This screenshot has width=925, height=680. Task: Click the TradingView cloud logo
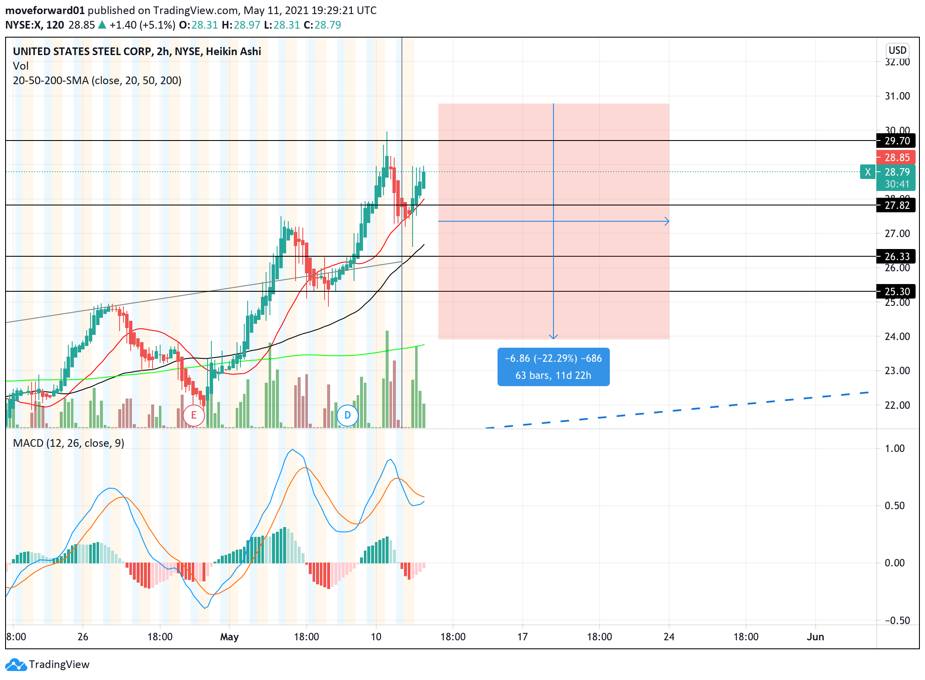pos(16,665)
